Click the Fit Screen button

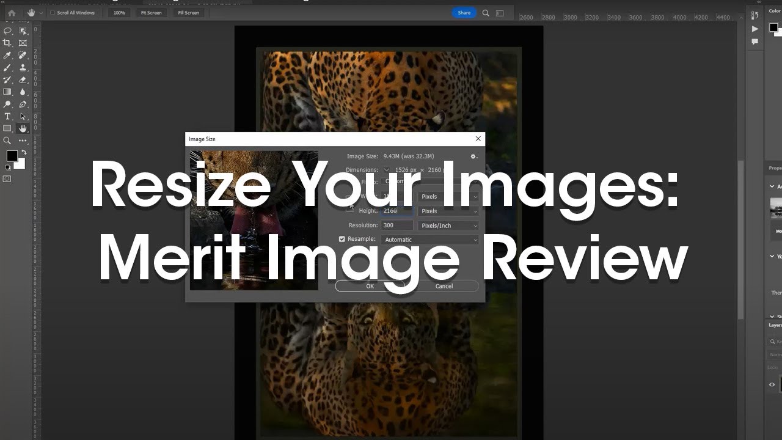point(151,13)
